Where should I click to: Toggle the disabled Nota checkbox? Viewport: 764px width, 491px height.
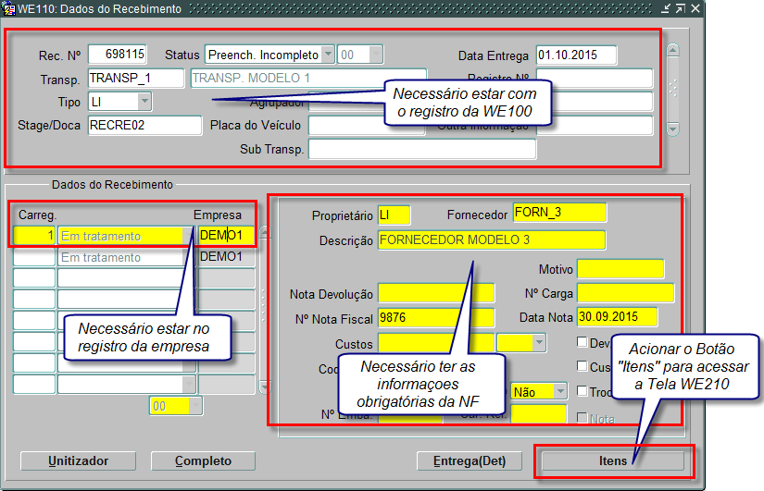pos(582,418)
